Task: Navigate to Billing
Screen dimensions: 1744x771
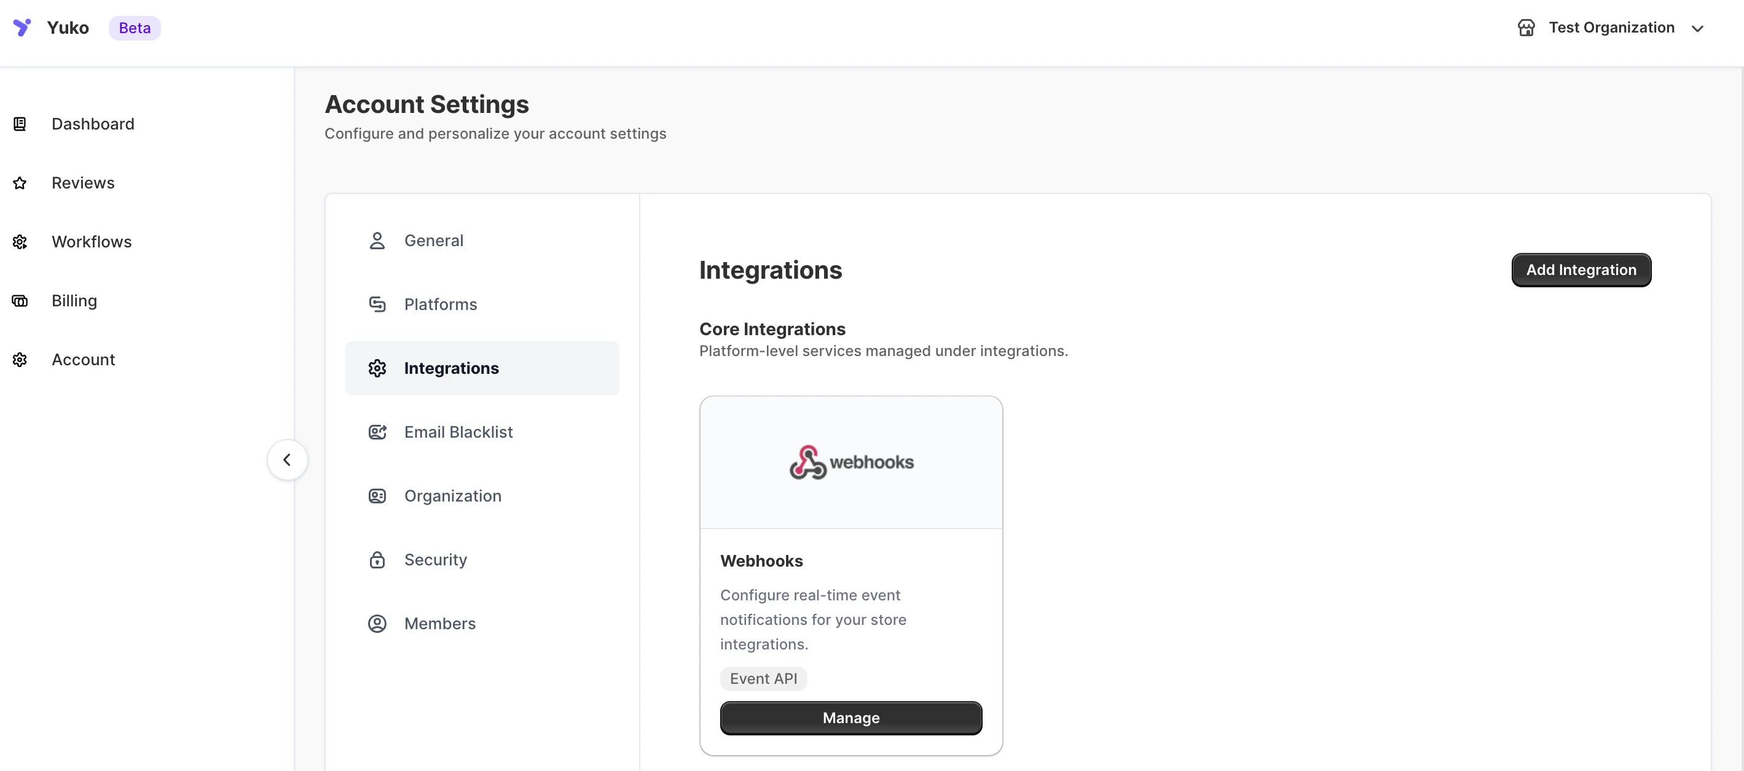Action: coord(74,300)
